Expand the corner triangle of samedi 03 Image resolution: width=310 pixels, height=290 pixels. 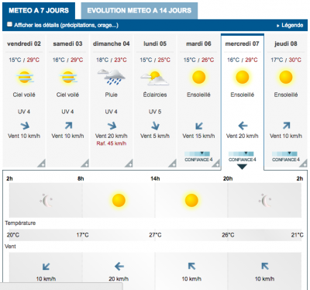(x=85, y=164)
